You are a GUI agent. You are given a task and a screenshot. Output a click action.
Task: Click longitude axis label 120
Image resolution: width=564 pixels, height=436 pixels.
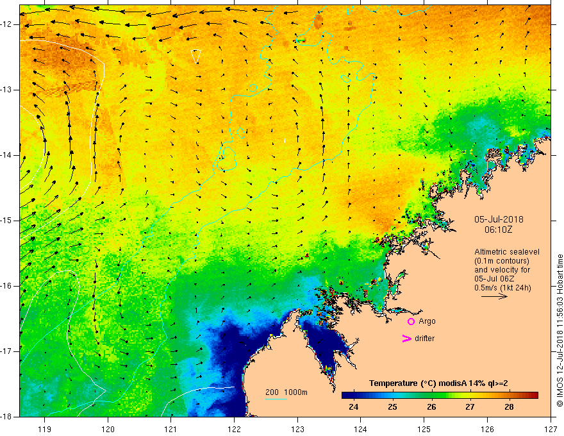coord(108,429)
